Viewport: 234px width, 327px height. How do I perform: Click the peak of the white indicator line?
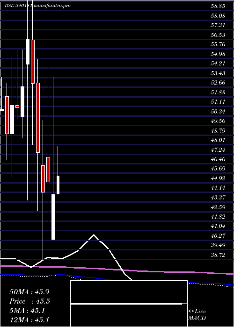pyautogui.click(x=94, y=235)
